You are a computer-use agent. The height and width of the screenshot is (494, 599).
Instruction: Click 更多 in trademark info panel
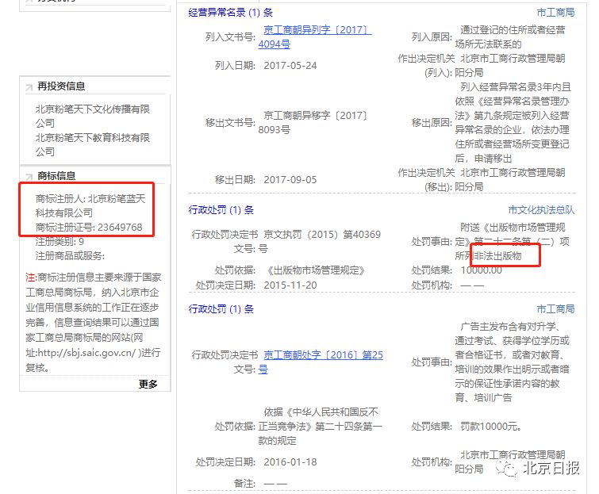point(148,384)
